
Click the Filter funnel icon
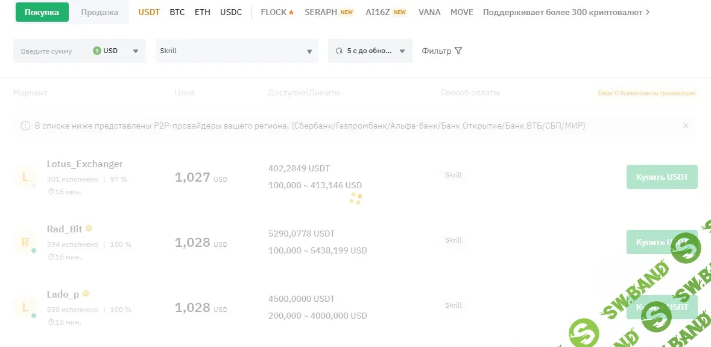[x=458, y=51]
